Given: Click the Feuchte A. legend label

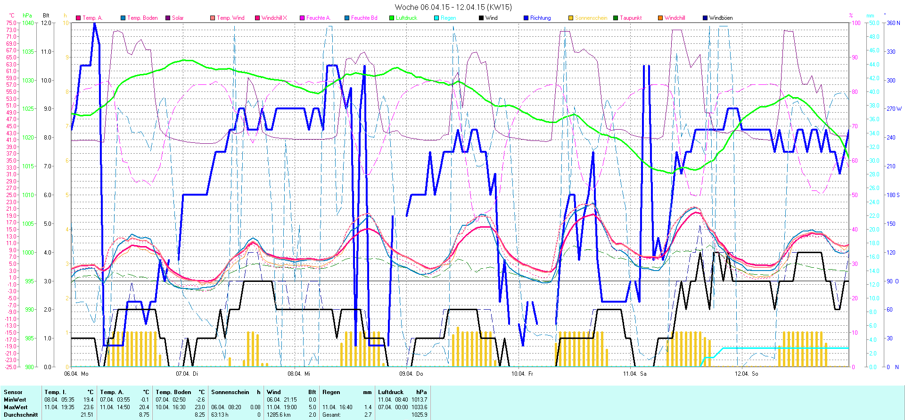Looking at the screenshot, I should (x=318, y=18).
